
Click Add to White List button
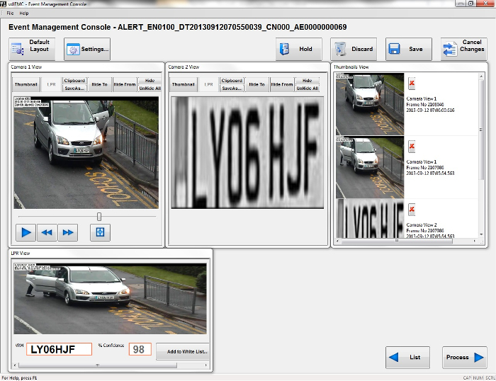pos(182,351)
